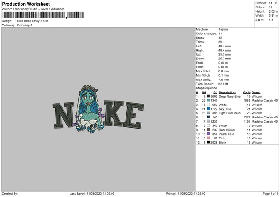Click the 'Brand' column header
The image size is (280, 197).
click(x=256, y=92)
